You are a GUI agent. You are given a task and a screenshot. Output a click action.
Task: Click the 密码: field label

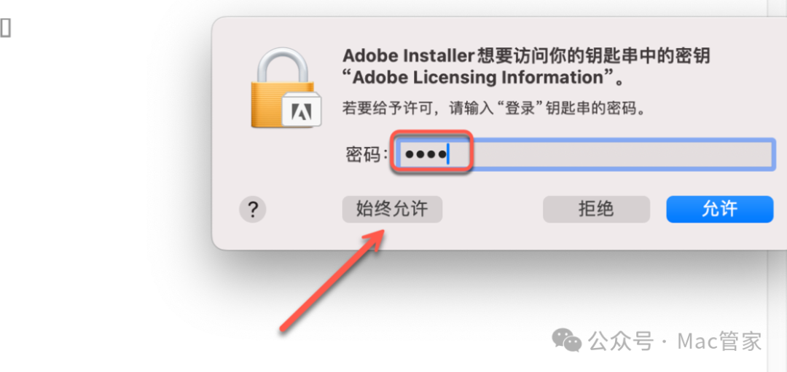point(367,155)
